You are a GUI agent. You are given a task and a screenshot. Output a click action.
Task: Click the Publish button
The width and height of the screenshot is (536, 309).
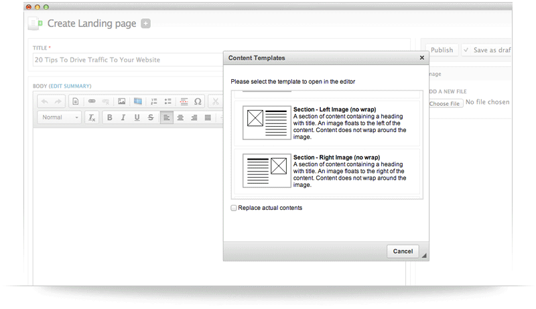[442, 50]
